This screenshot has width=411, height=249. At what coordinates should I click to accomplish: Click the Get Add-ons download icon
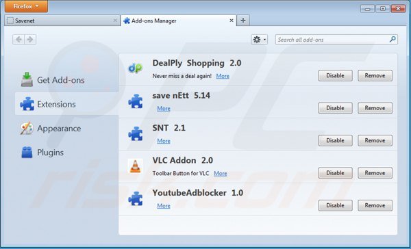27,79
